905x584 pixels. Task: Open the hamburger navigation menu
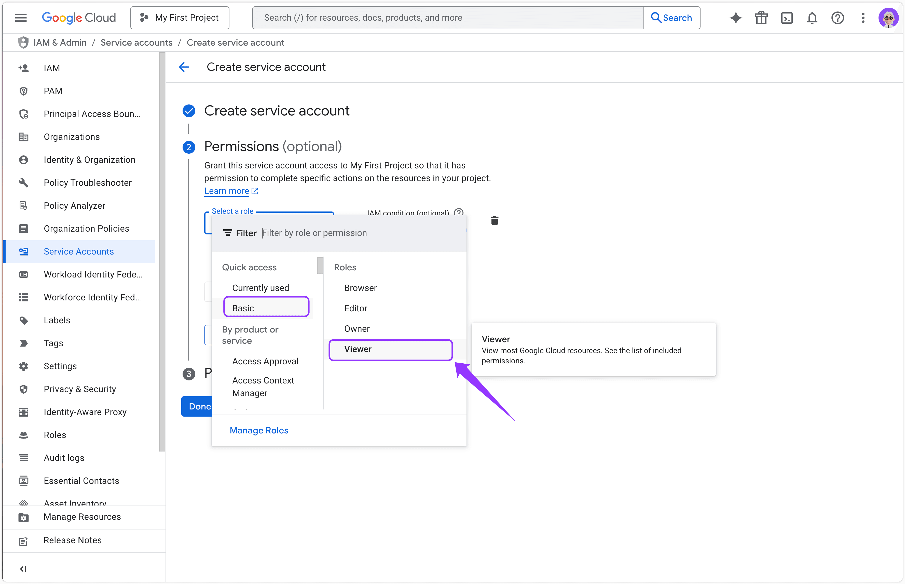[x=21, y=18]
